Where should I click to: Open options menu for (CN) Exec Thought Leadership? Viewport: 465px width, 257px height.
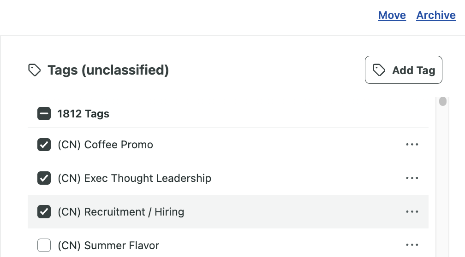[x=412, y=178]
